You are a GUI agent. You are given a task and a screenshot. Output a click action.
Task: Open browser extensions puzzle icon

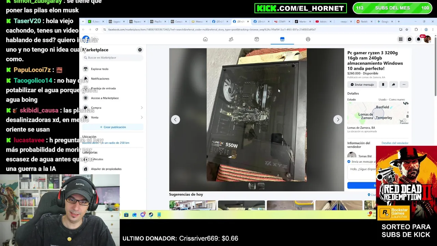point(416,30)
